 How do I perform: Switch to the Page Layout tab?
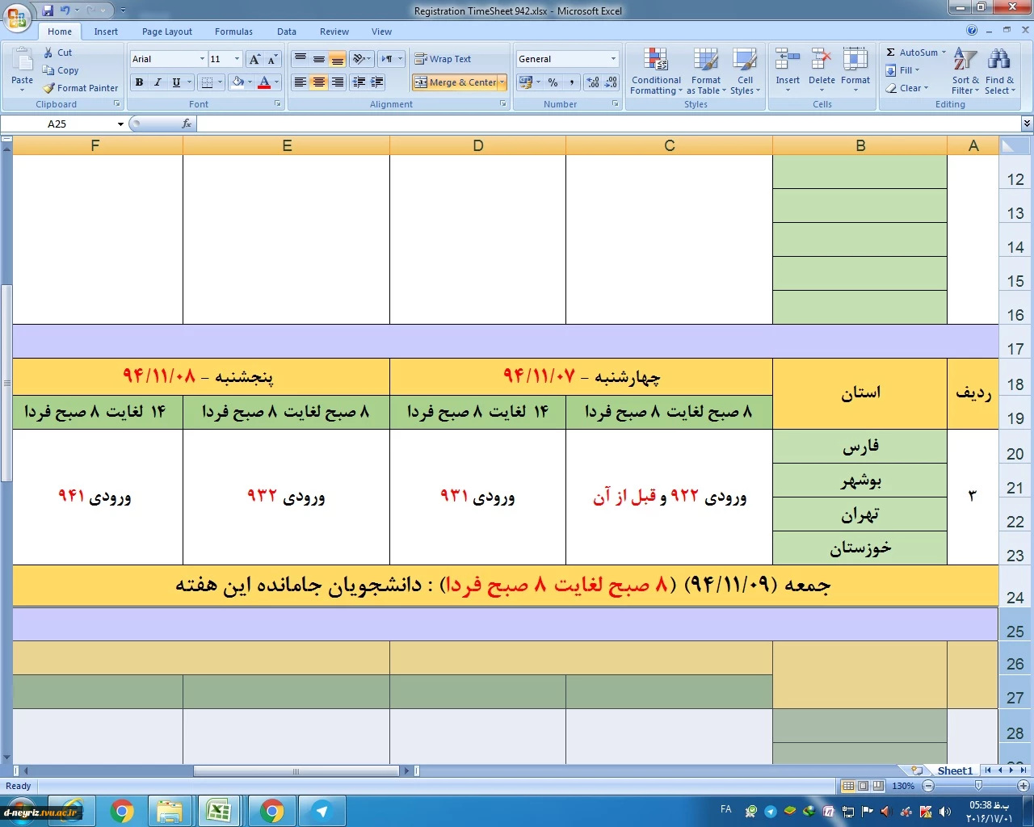pos(167,31)
